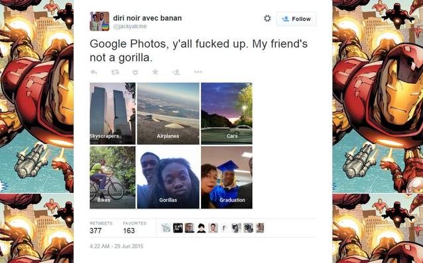Open the 4:22 AM - 29 Jun 2015 timestamp
Viewport: 423px width, 263px height.
coord(117,246)
